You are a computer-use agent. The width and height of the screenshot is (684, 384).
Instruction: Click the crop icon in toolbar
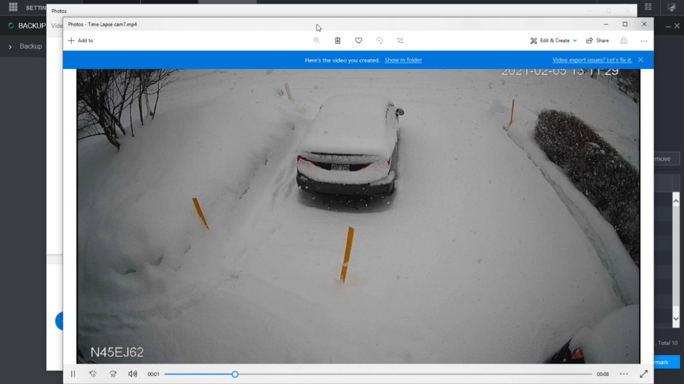[x=400, y=41]
